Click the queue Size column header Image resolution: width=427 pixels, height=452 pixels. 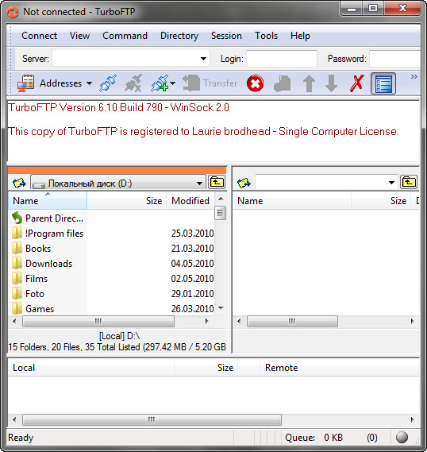[206, 368]
